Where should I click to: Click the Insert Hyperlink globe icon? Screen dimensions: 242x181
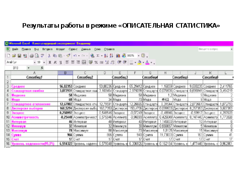tap(92, 56)
